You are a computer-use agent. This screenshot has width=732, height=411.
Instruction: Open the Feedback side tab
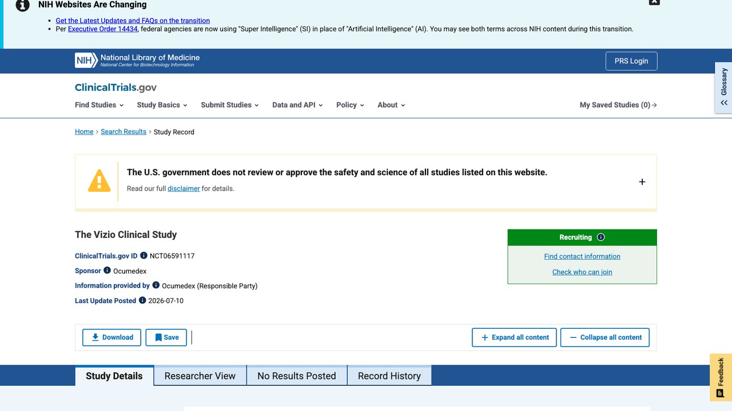point(721,377)
